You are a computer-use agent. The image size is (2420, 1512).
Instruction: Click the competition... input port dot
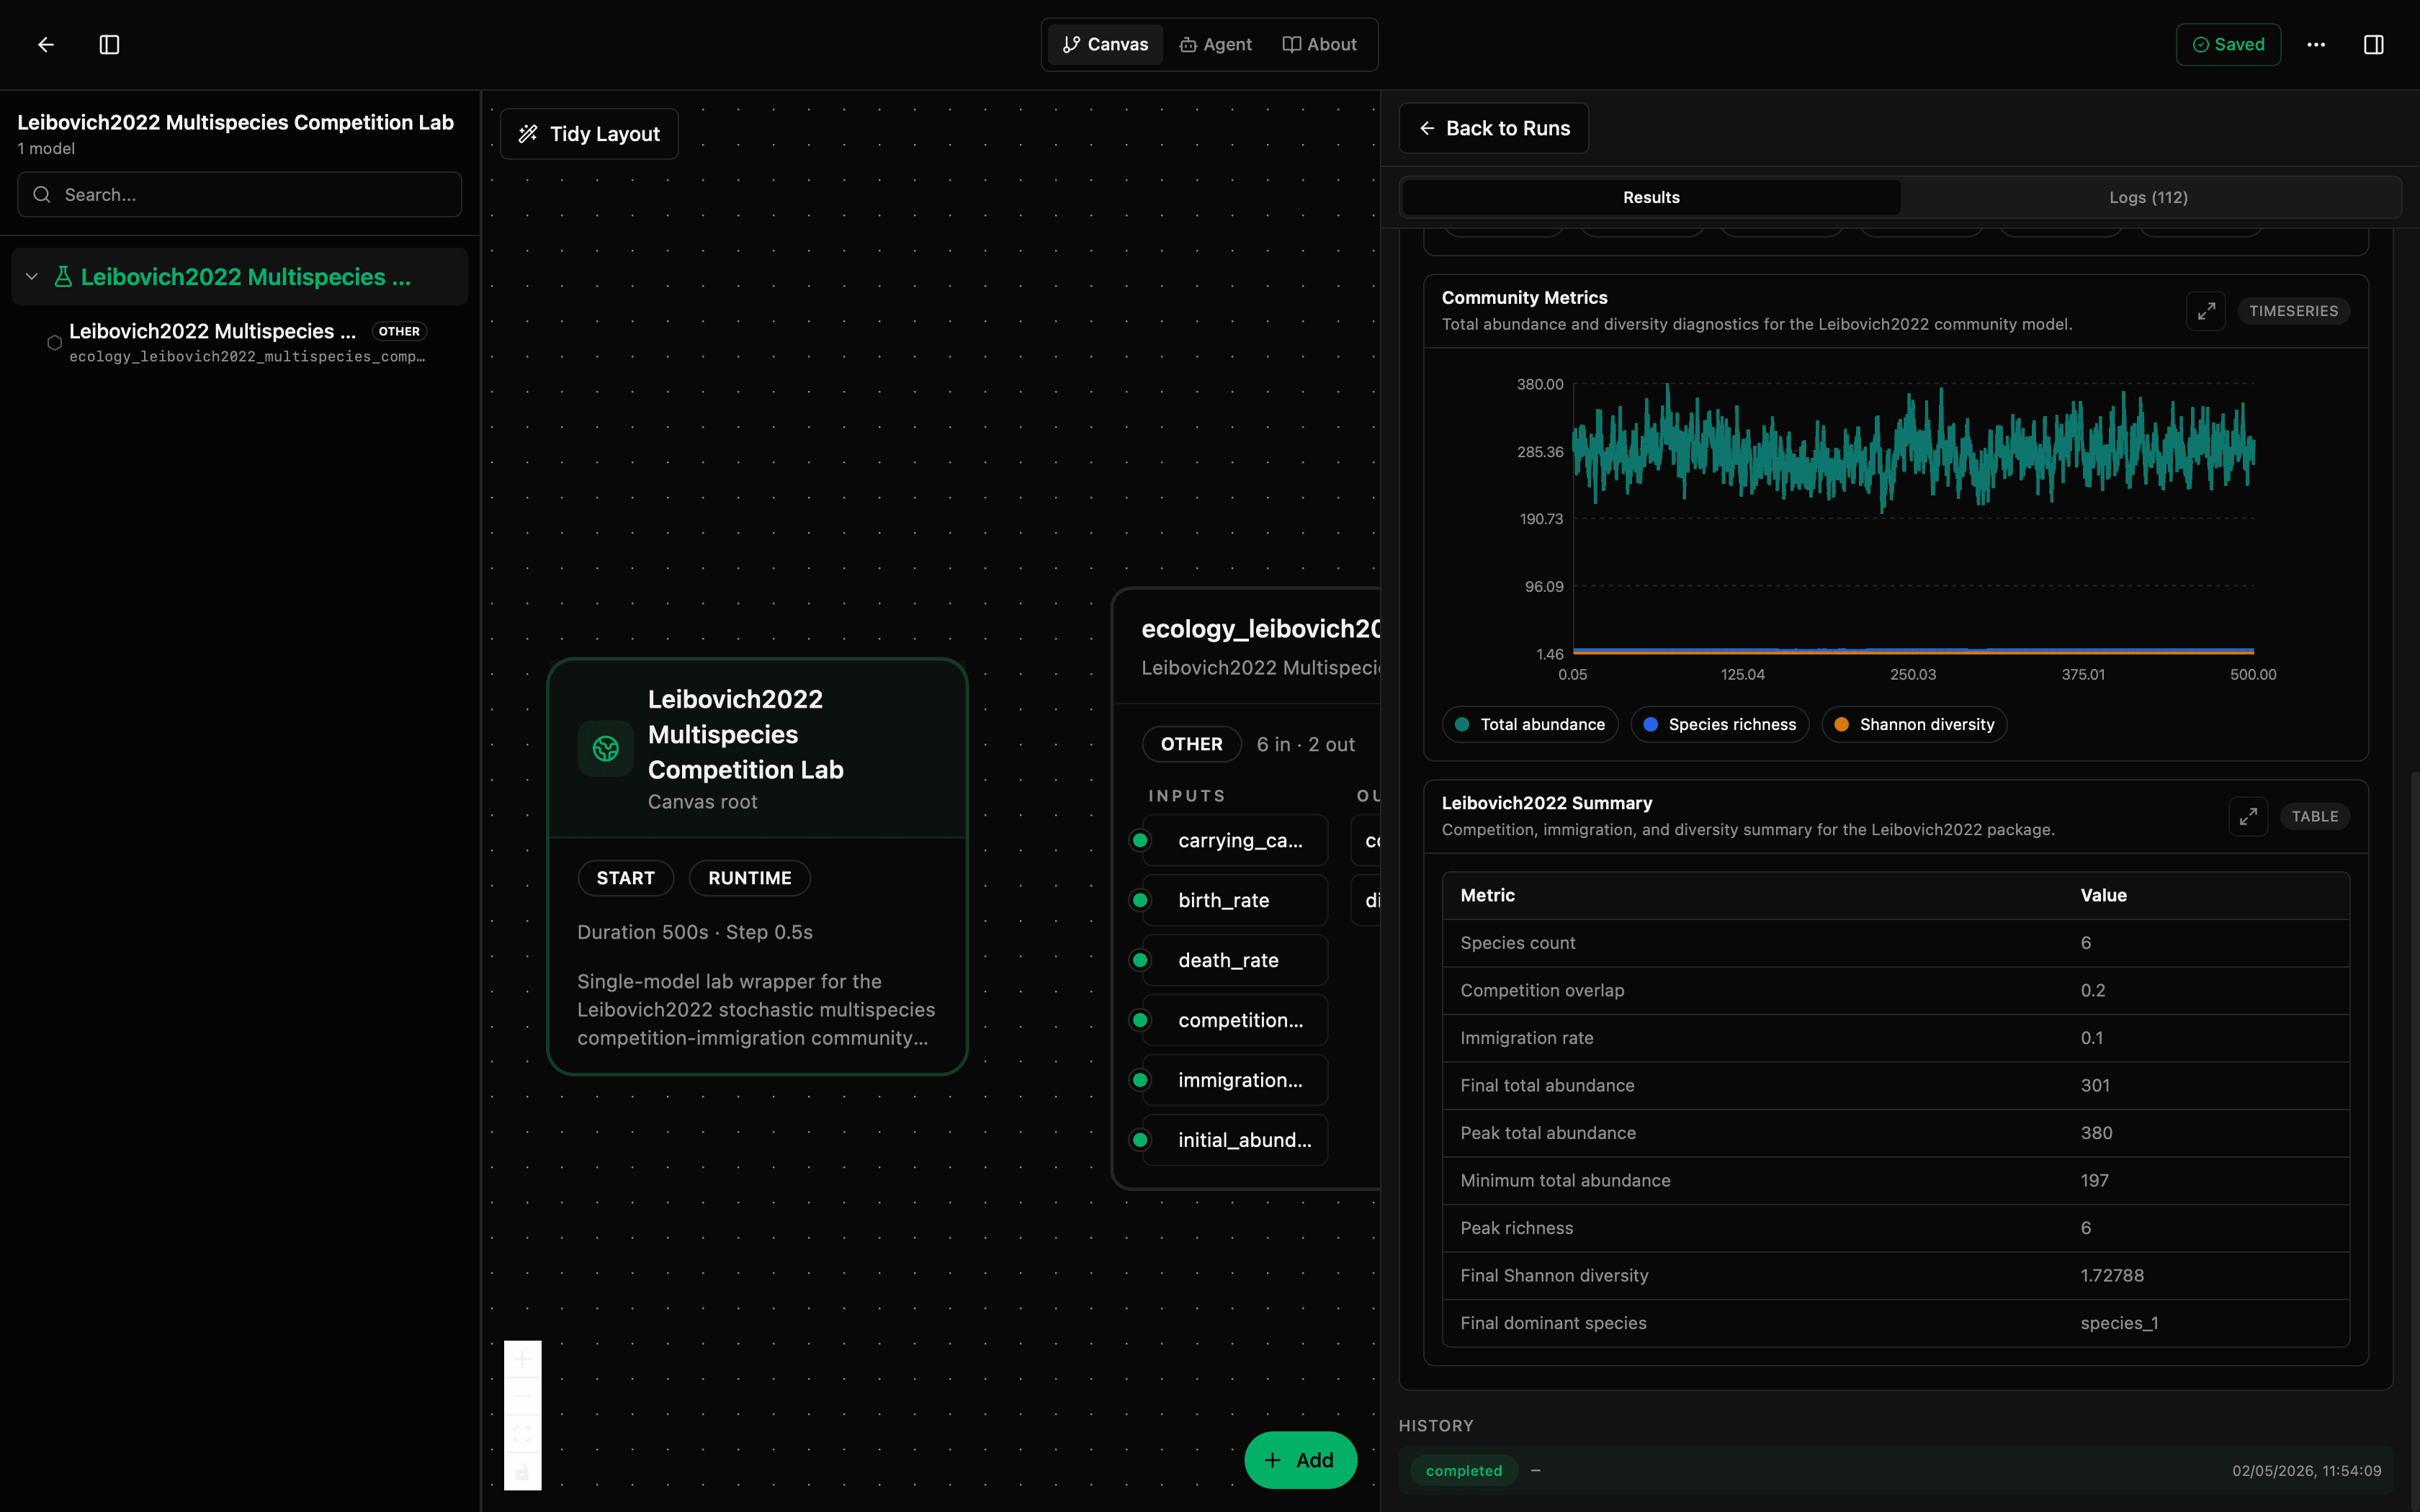[1140, 1020]
